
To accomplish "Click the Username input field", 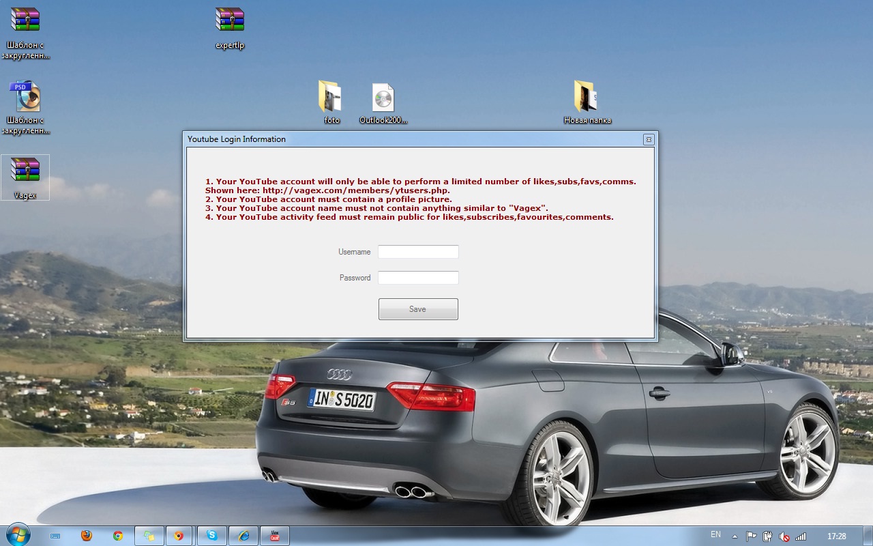I will [x=418, y=252].
